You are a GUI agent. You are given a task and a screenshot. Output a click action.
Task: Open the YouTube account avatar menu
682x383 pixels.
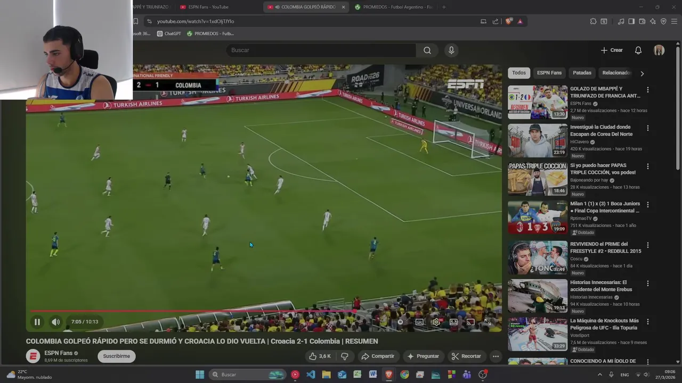pyautogui.click(x=659, y=50)
